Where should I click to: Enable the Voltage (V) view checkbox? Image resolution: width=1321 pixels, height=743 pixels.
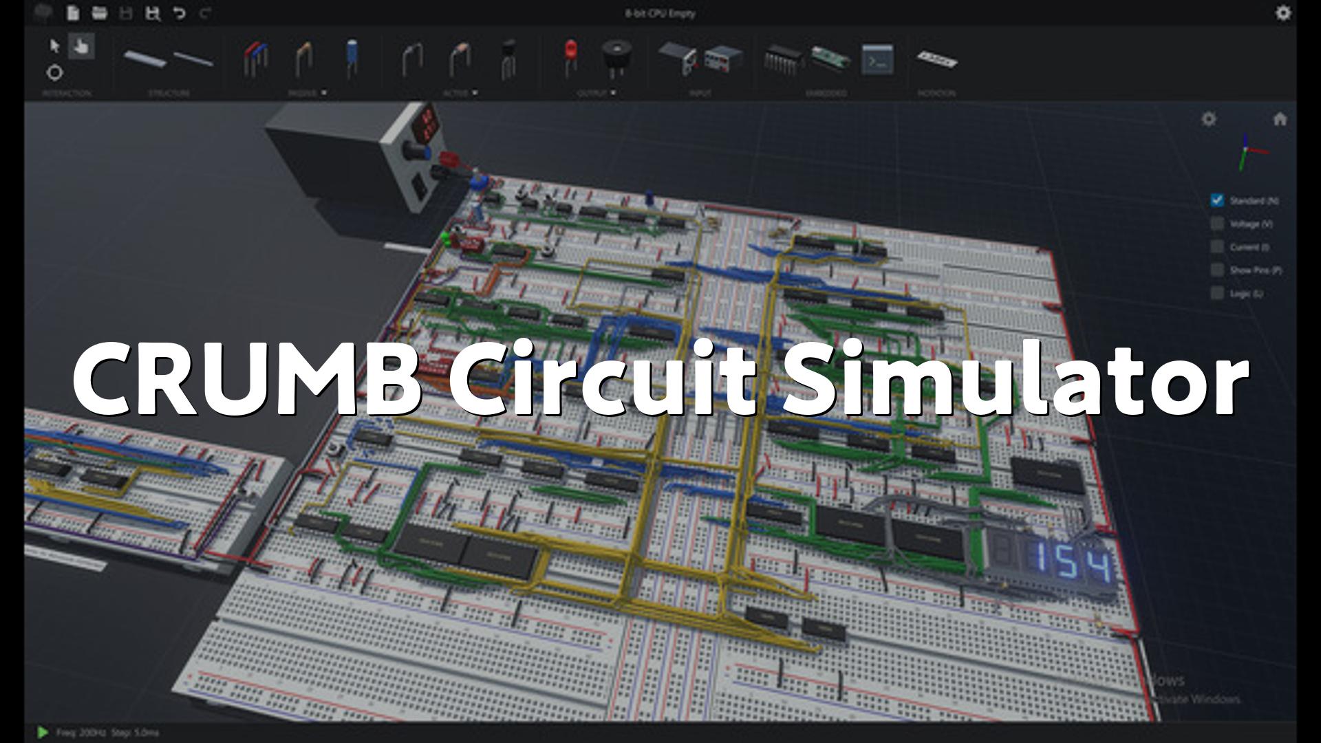pyautogui.click(x=1217, y=224)
